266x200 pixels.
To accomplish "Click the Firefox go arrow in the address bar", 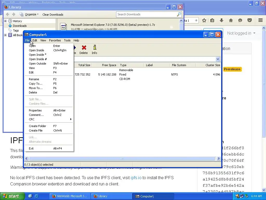I will pyautogui.click(x=196, y=20).
